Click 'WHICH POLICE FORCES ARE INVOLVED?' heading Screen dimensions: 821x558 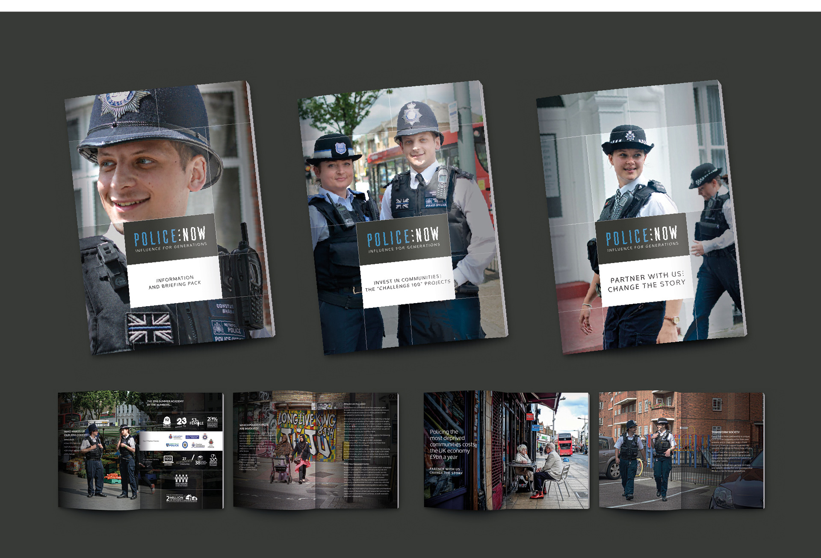[254, 426]
